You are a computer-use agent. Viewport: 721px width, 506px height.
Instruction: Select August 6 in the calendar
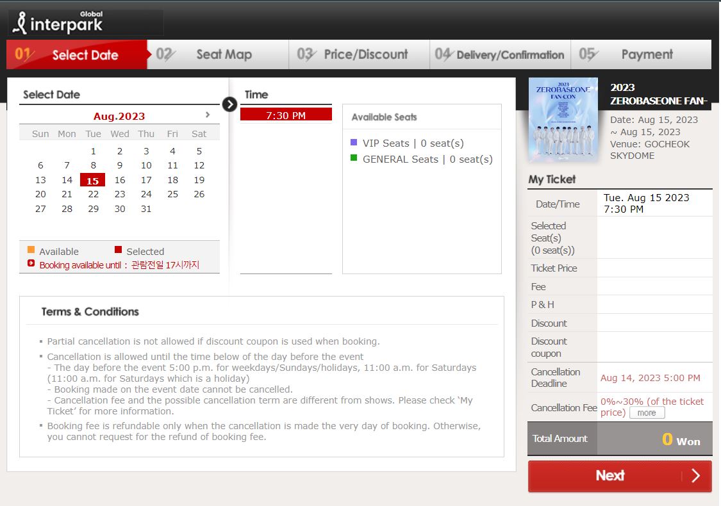click(x=40, y=165)
